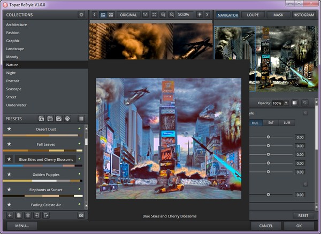321x234 pixels.
Task: Open the Collections settings gear
Action: [x=81, y=14]
